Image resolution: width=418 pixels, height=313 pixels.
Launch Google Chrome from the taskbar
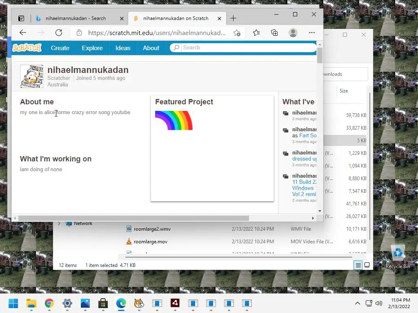(x=49, y=303)
